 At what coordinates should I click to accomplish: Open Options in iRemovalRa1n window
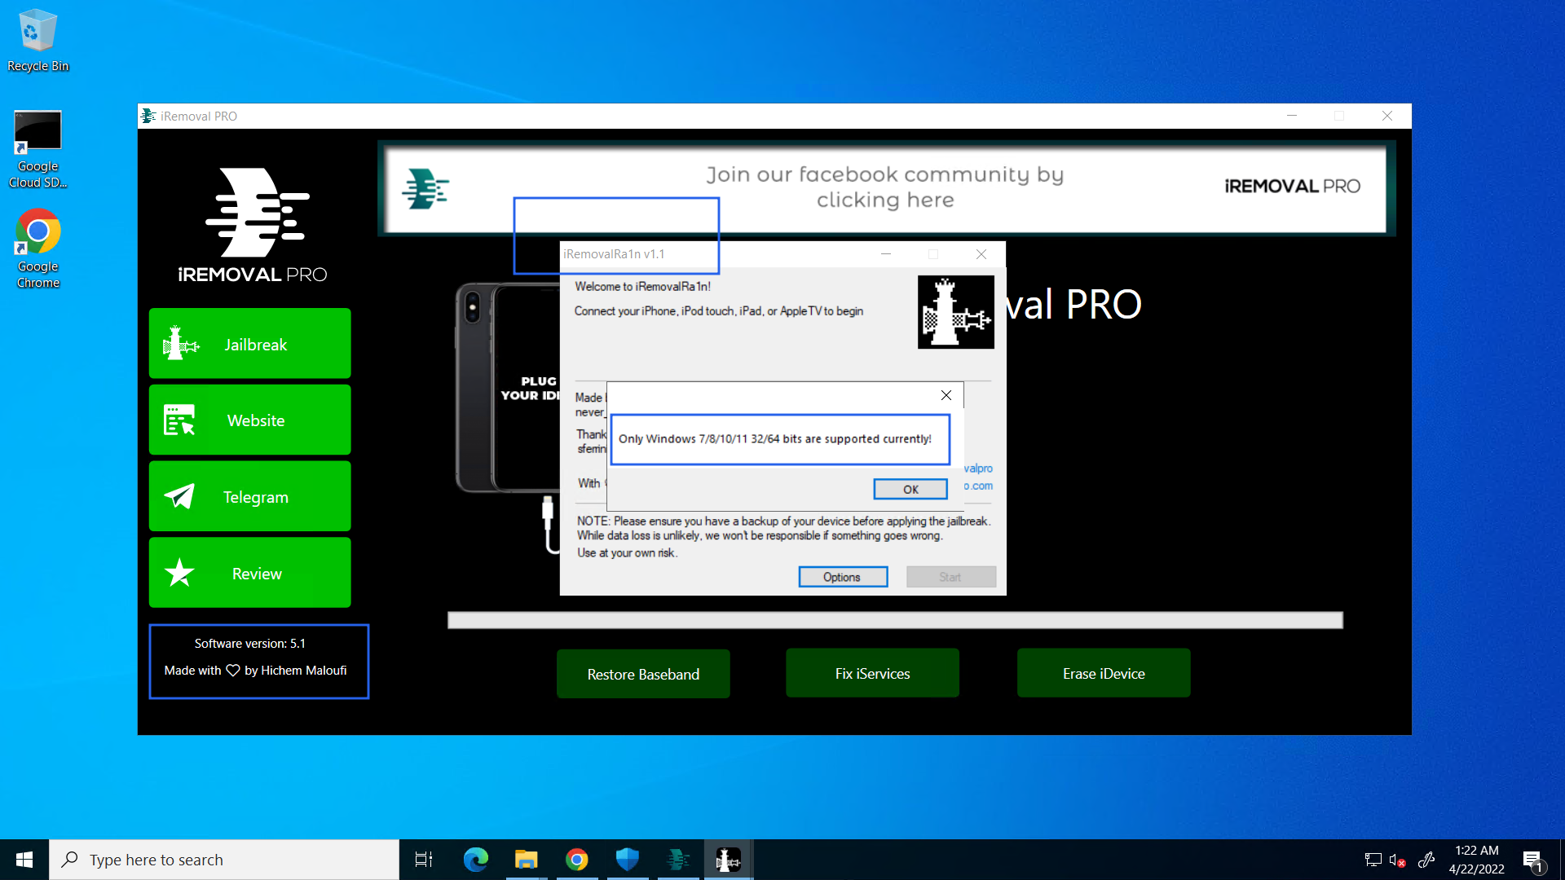tap(843, 577)
